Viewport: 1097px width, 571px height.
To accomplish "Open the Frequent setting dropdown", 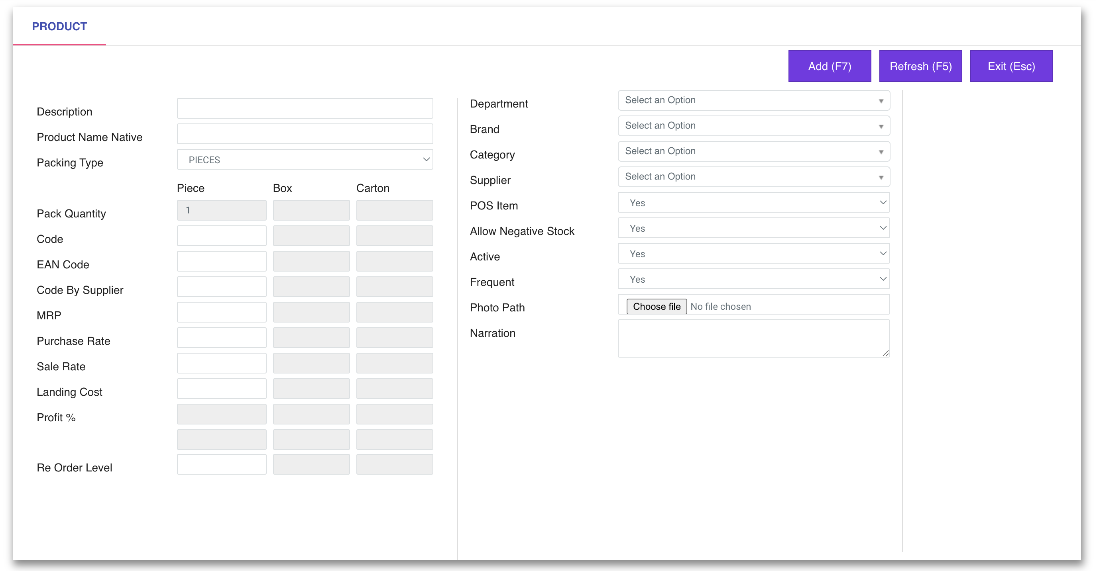I will click(x=753, y=279).
